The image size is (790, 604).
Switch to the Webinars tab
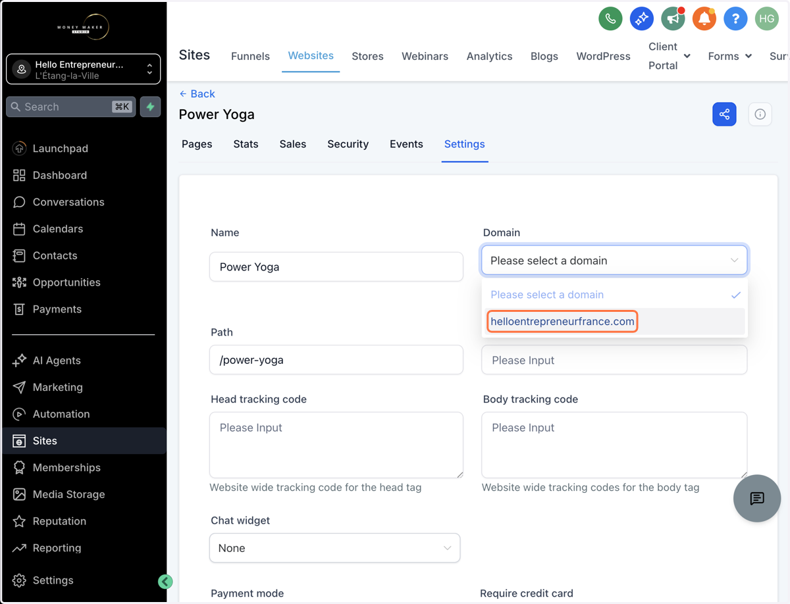(x=425, y=57)
